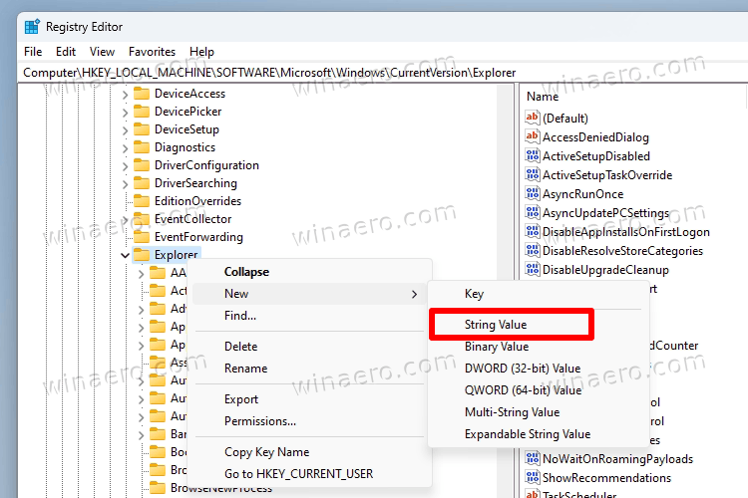Viewport: 748px width, 498px height.
Task: Click the DWORD icon beside ActiveSetupTaskOverride
Action: click(x=532, y=174)
